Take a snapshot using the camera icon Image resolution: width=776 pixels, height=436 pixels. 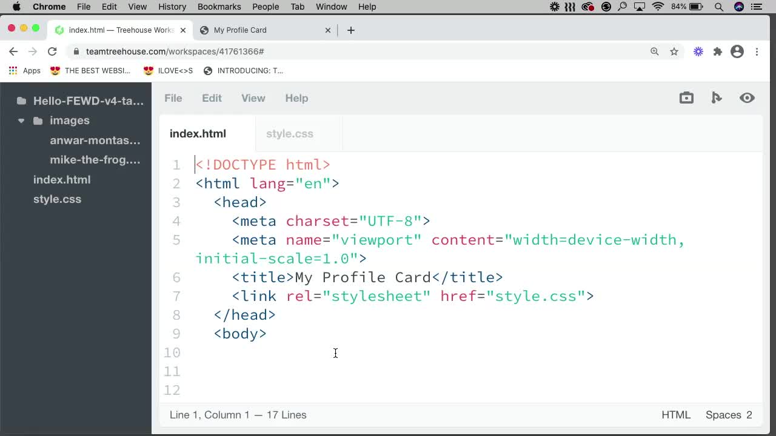tap(686, 97)
